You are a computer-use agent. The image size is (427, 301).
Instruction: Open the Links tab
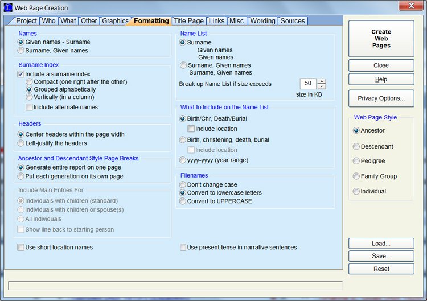(216, 21)
